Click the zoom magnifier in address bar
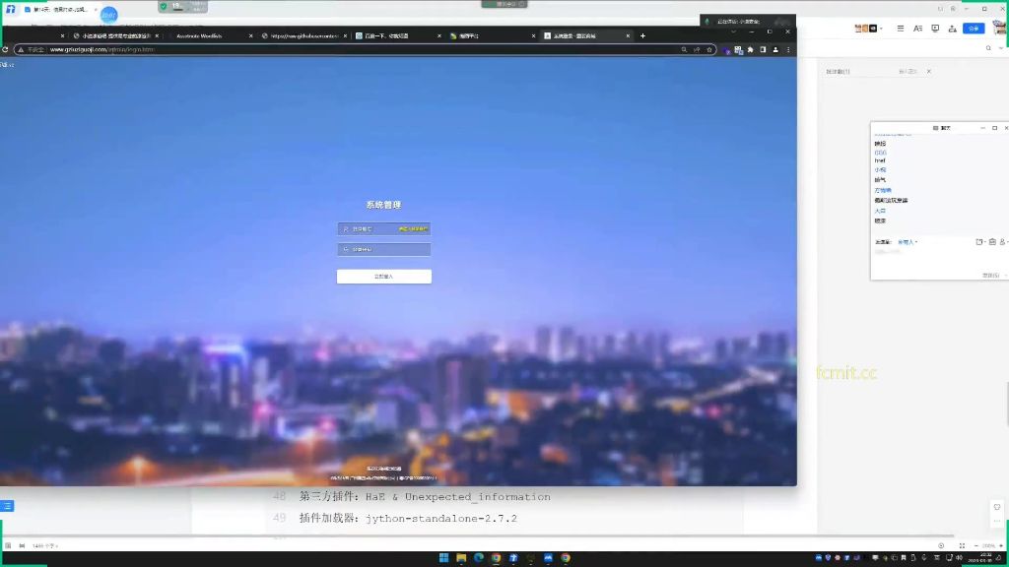 684,49
